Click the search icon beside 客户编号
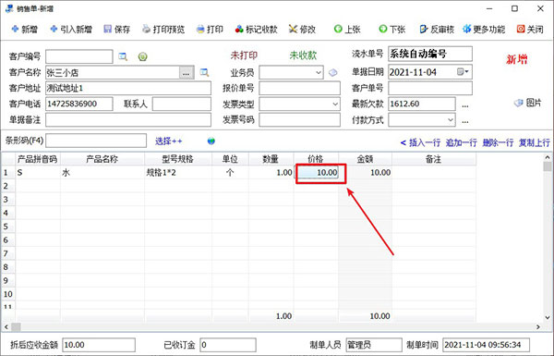 pos(123,56)
